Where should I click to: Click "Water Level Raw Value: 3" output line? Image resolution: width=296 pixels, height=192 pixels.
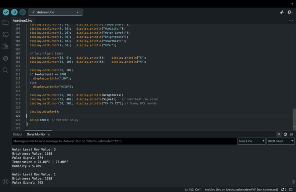[34, 149]
